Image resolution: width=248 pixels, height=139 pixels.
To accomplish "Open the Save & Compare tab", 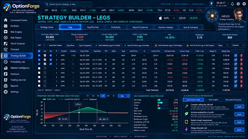I will click(191, 27).
